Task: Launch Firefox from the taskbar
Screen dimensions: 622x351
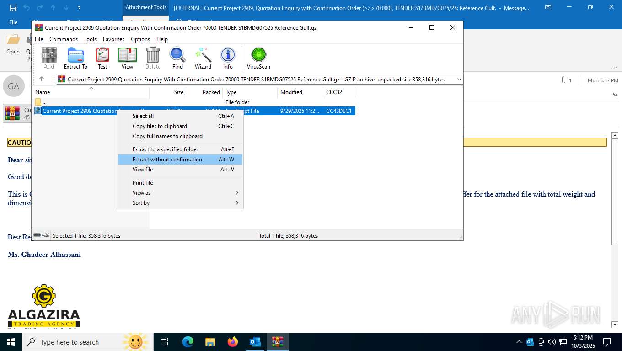Action: [233, 342]
